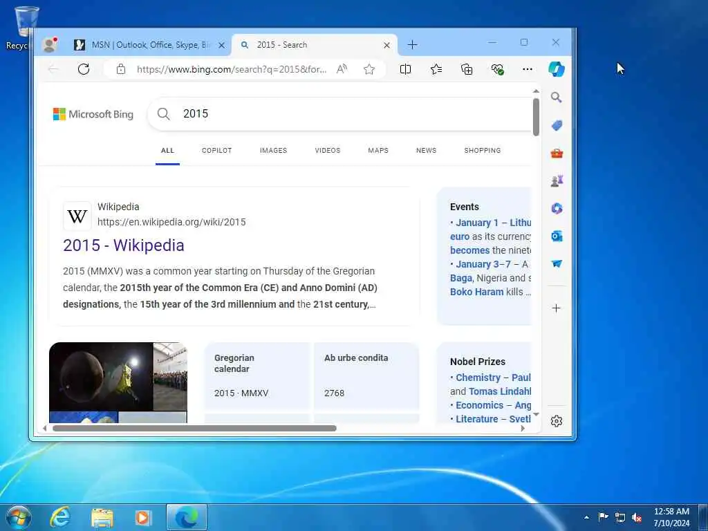Open Browser essentials heart icon
The width and height of the screenshot is (708, 531).
[x=497, y=69]
